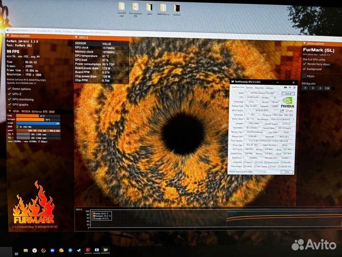This screenshot has height=257, width=342.
Task: Switch to FurMark via its taskbar icon
Action: 88,250
